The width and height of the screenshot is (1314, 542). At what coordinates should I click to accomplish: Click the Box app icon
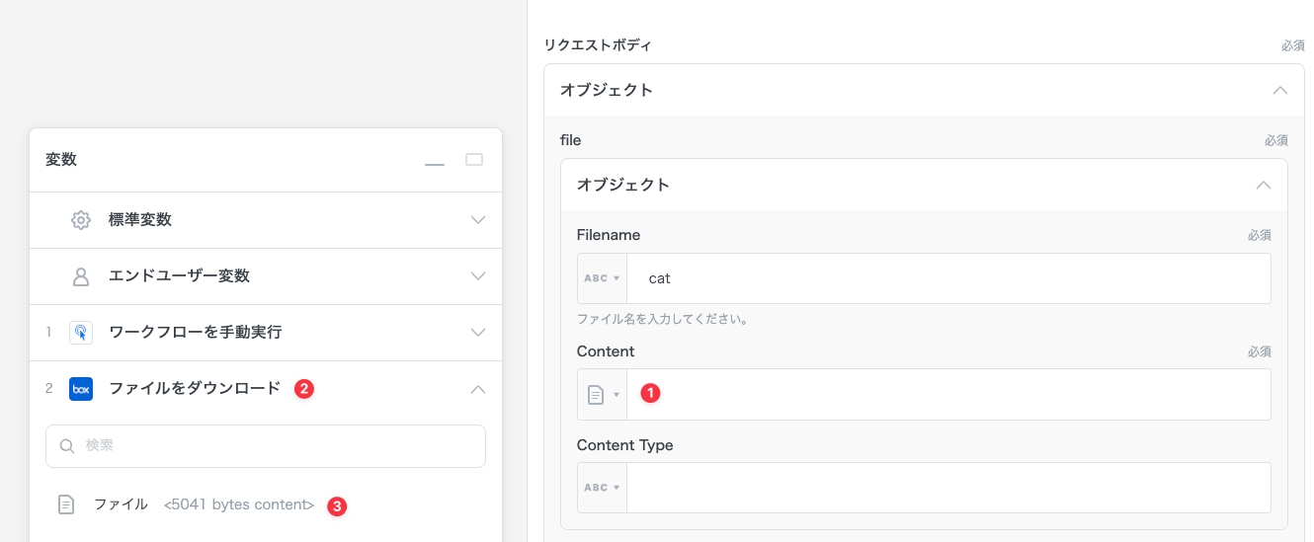point(81,389)
